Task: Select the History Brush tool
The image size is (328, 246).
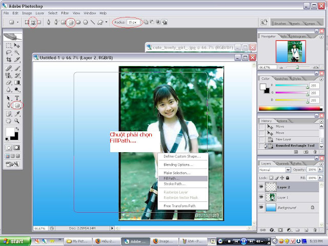Action: 17,75
